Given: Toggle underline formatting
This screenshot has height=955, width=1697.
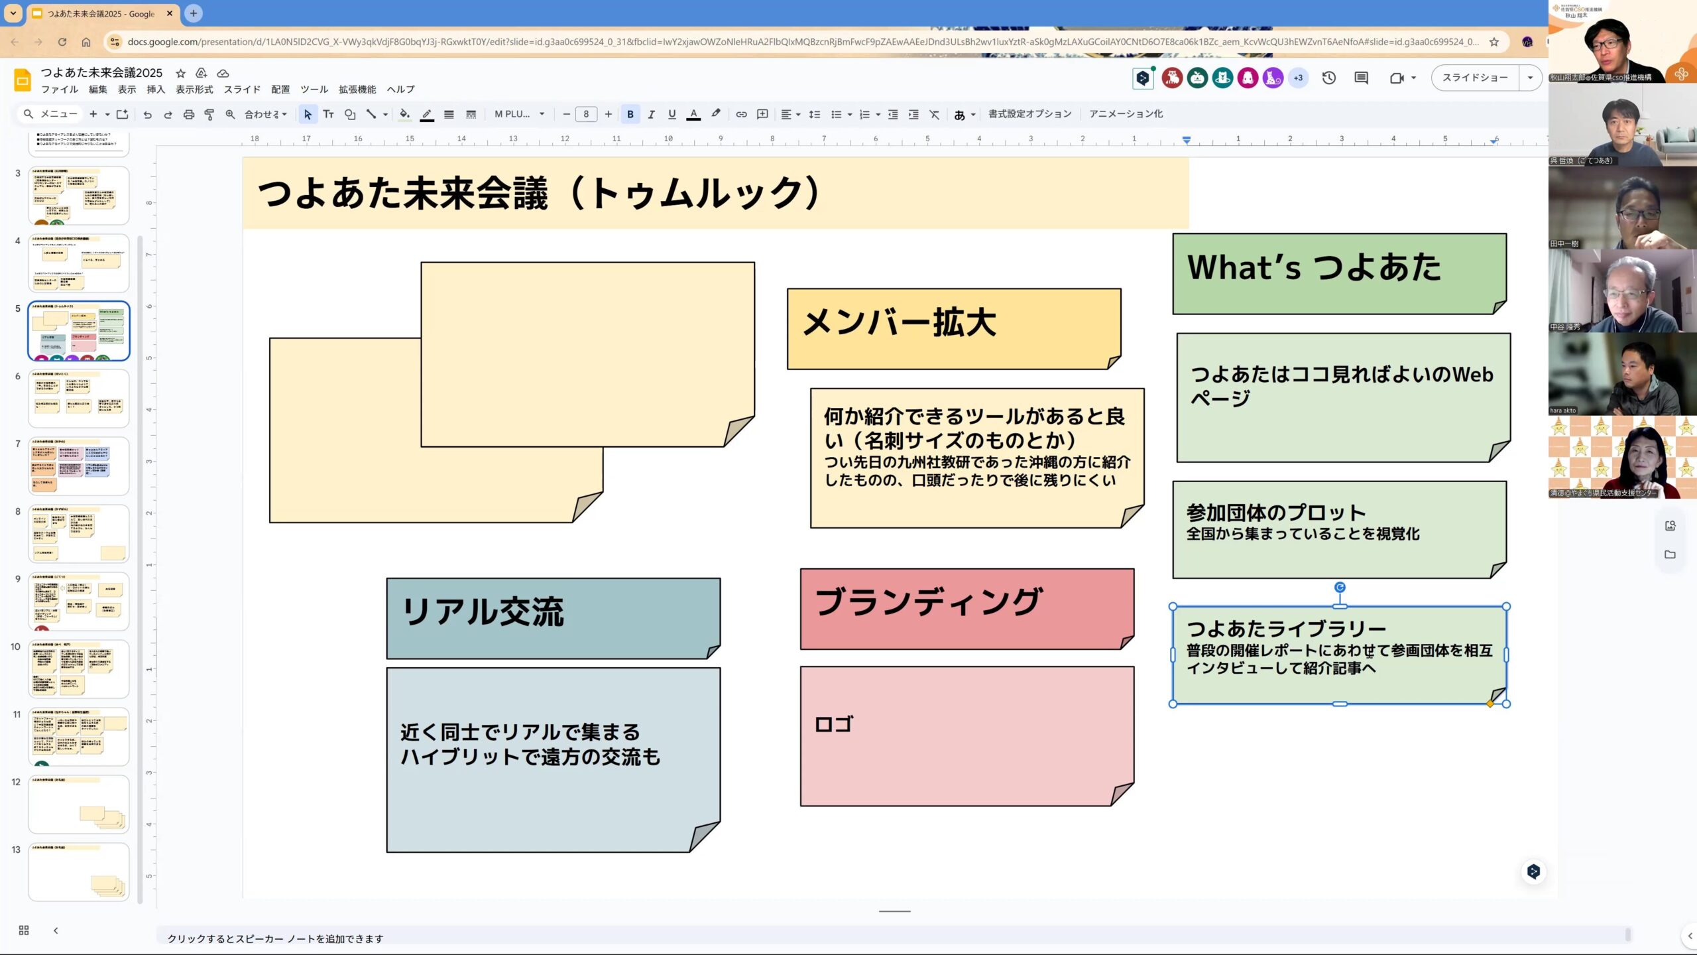Looking at the screenshot, I should tap(672, 114).
